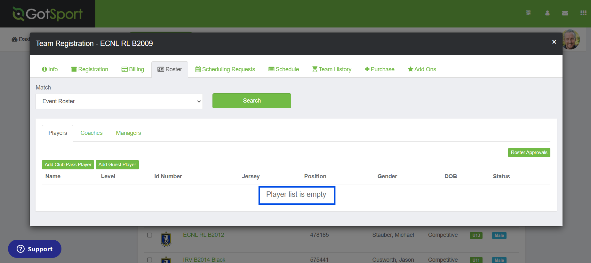
Task: View the Team History tab
Action: [x=332, y=69]
